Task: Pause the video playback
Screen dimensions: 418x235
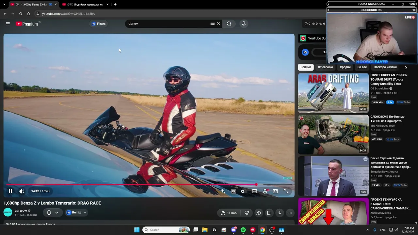Action: [x=10, y=191]
